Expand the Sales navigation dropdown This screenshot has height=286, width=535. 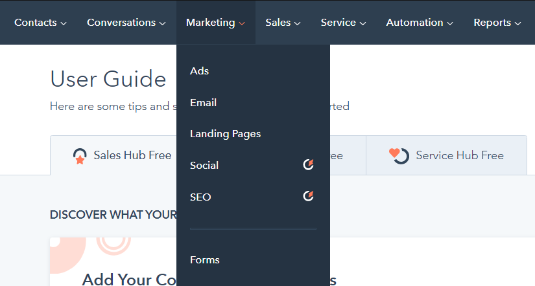coord(283,23)
